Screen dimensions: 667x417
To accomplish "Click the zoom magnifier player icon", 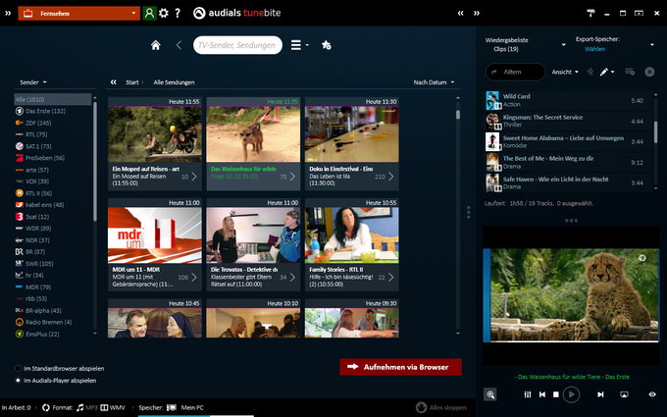I will pos(490,394).
